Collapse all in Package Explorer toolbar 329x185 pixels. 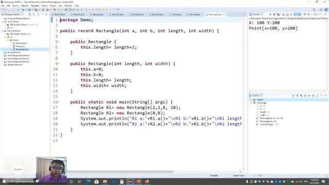coord(30,14)
